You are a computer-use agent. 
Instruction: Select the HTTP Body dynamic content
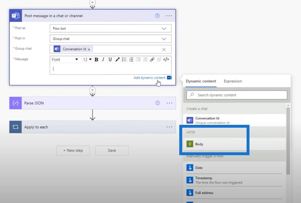[234, 144]
